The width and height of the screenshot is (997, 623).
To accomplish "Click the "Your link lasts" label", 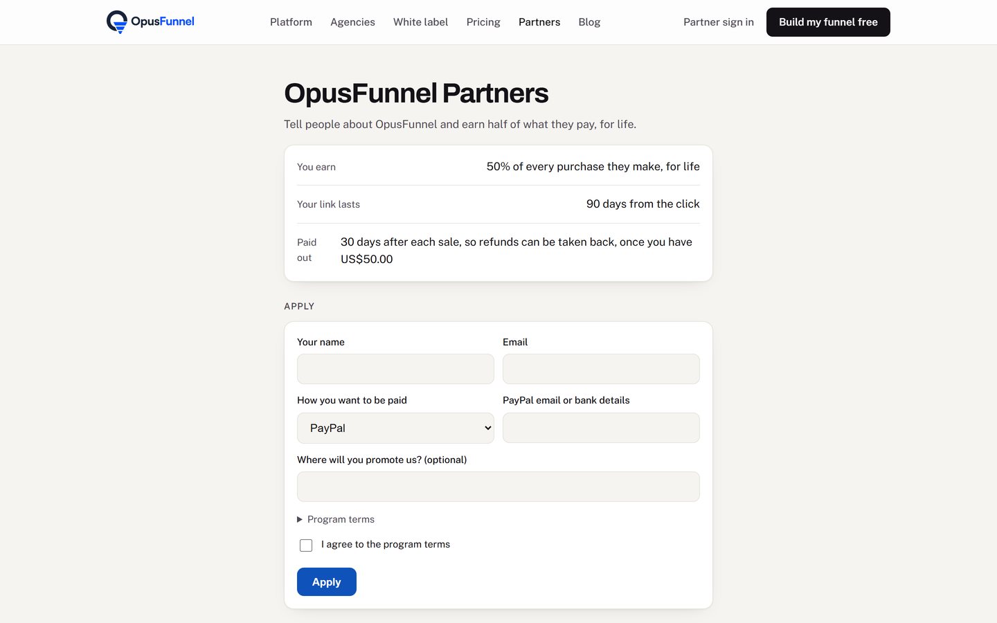I will click(x=328, y=204).
